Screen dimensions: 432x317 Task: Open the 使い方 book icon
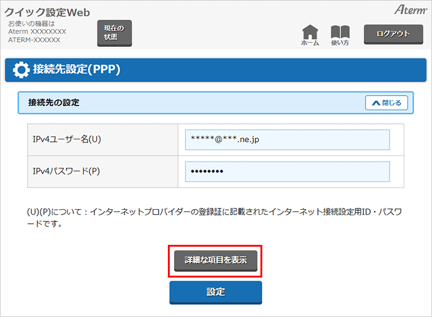pyautogui.click(x=340, y=35)
